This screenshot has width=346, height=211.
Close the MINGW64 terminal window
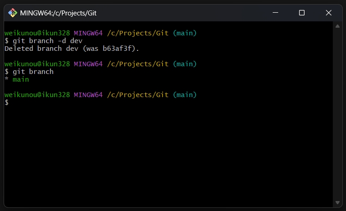329,13
